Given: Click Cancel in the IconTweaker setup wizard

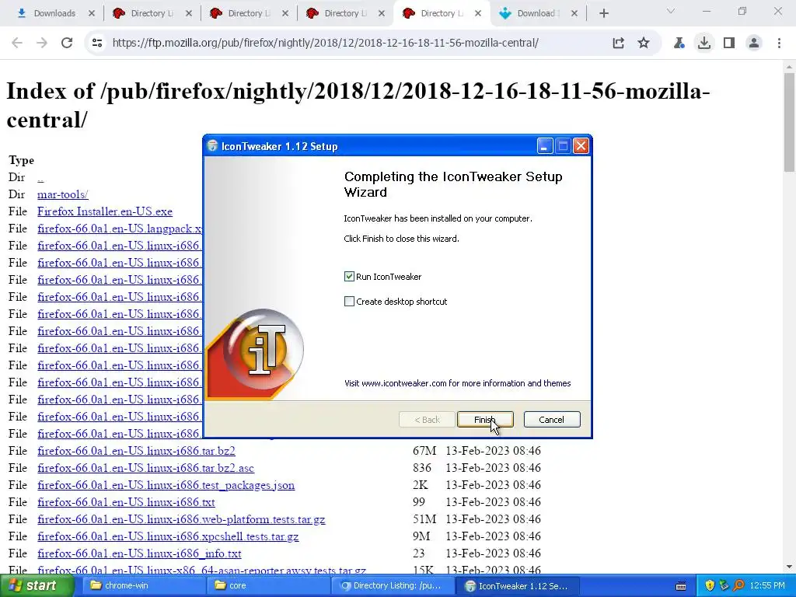Looking at the screenshot, I should click(x=551, y=419).
